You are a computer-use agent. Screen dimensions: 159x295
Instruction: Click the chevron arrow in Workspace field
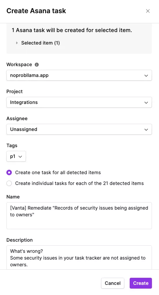pyautogui.click(x=146, y=76)
